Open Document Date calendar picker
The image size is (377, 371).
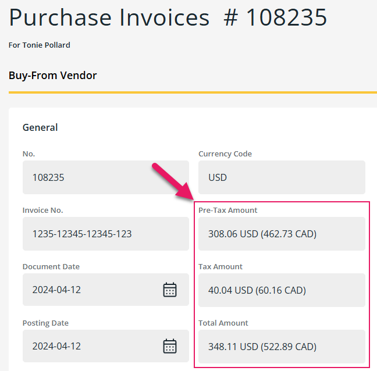pos(170,290)
